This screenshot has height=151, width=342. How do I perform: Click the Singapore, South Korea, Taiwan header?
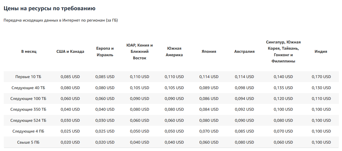pos(283,51)
